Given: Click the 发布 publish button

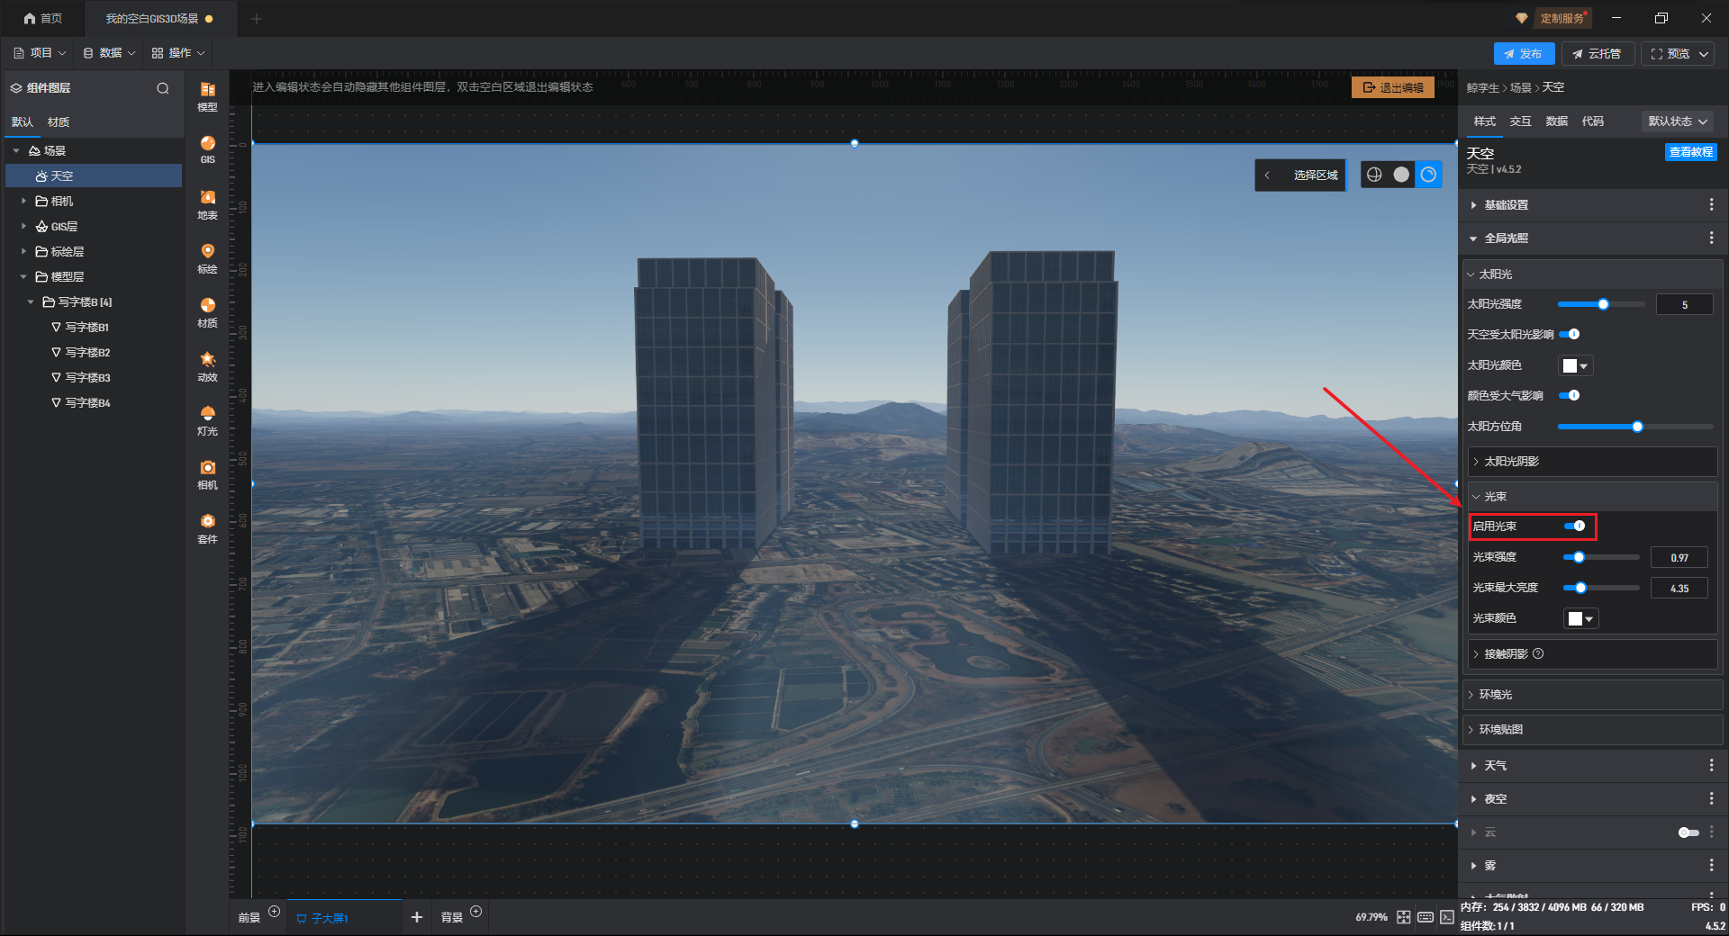Looking at the screenshot, I should [x=1524, y=54].
